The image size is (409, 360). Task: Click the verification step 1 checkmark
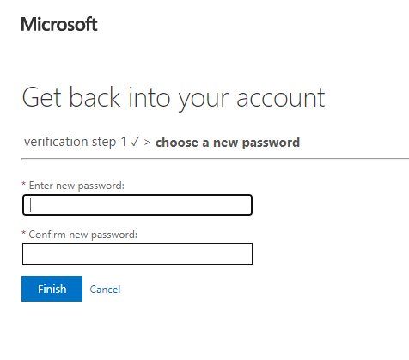click(135, 142)
